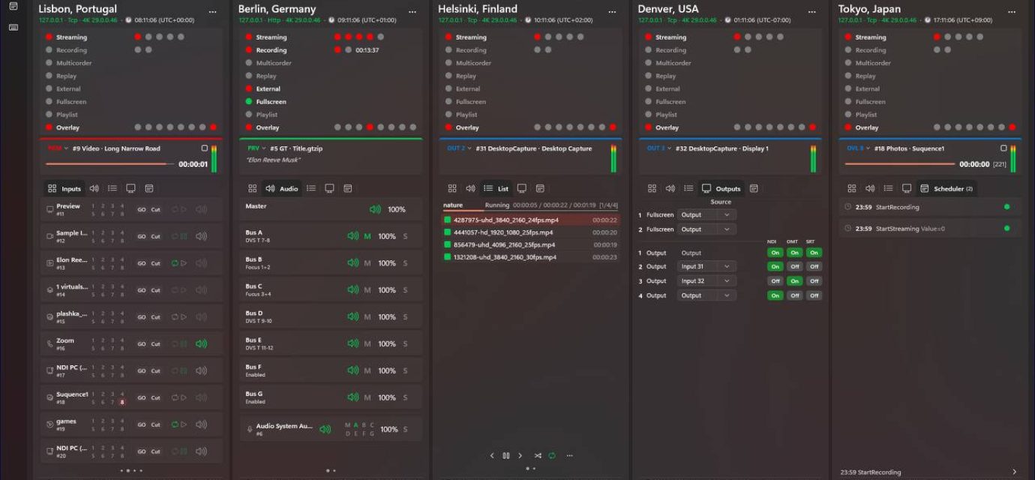Image resolution: width=1035 pixels, height=480 pixels.
Task: Expand Fullscreen 1 source dropdown
Action: 706,215
